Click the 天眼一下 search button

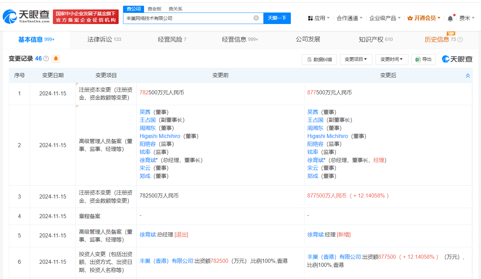(277, 18)
